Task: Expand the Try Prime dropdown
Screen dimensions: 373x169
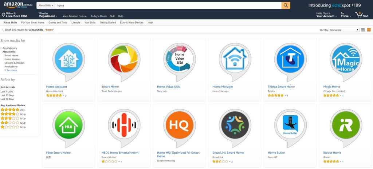Action: pos(346,15)
